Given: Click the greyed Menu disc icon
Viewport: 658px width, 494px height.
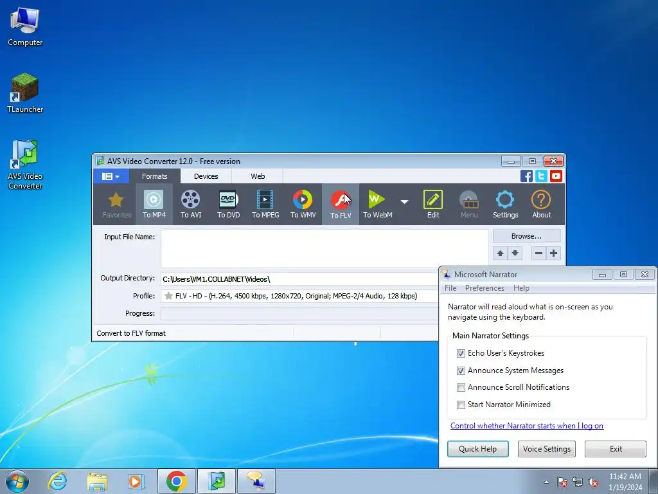Looking at the screenshot, I should 468,204.
